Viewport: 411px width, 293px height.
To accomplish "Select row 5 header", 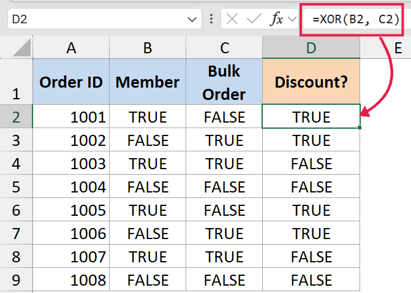I will pos(17,186).
